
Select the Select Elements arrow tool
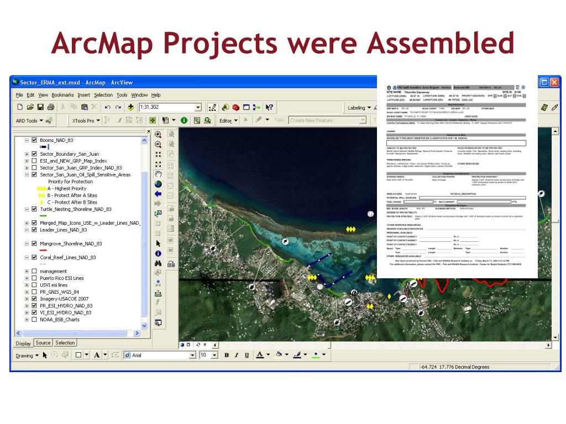coord(158,243)
